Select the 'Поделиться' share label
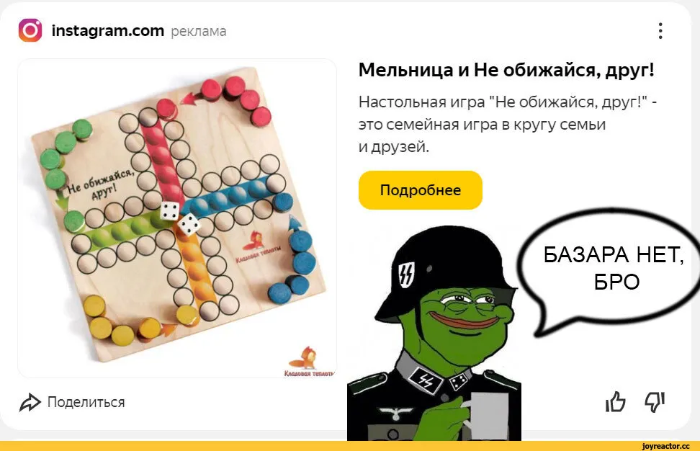The height and width of the screenshot is (451, 700). coord(86,402)
